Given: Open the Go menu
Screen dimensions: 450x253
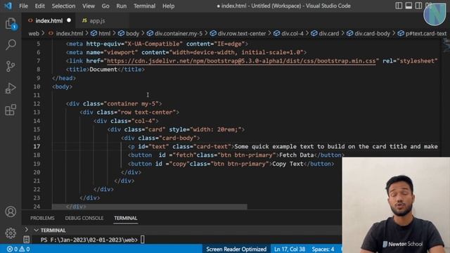Looking at the screenshot, I should coord(105,6).
